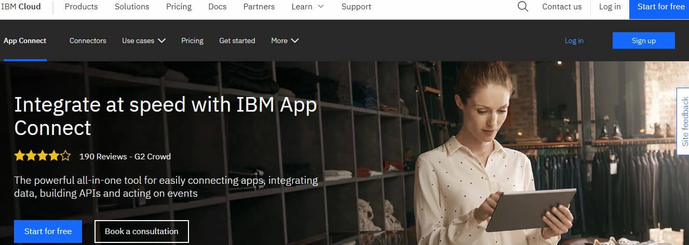Screen dimensions: 689x245
Task: Open Support in top navigation
Action: pyautogui.click(x=356, y=7)
